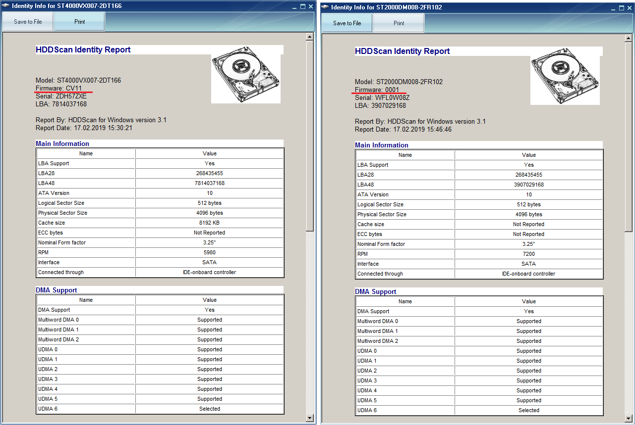Minimize the ST2000DM008 Identity Info window

point(614,8)
